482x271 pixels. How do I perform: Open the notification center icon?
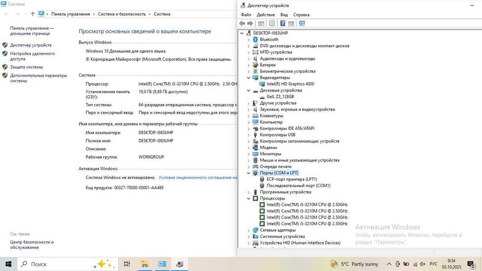click(x=471, y=264)
